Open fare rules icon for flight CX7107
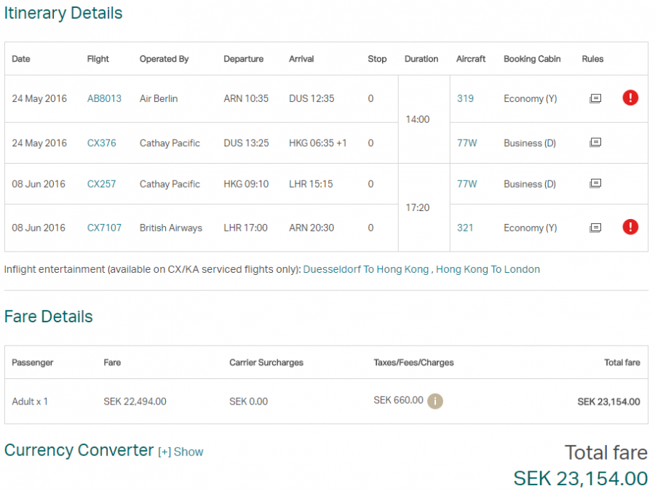Screen dimensions: 655x491 pyautogui.click(x=595, y=228)
